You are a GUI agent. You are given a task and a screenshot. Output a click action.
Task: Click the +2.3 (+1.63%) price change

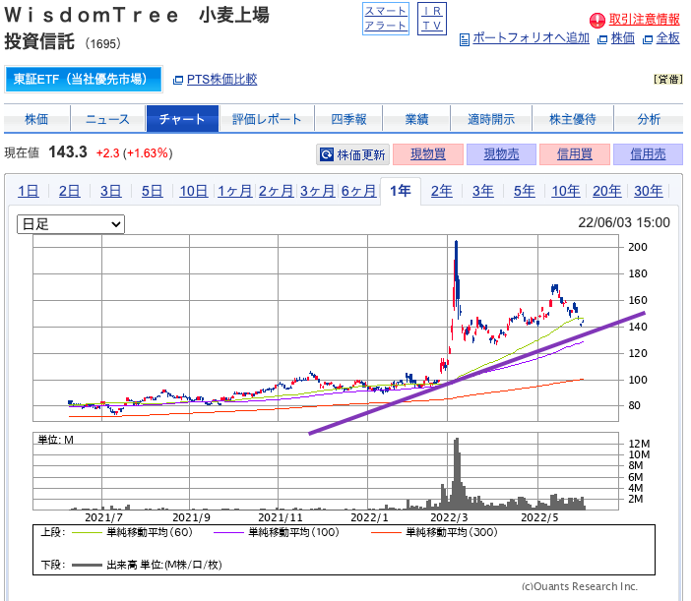[x=135, y=153]
